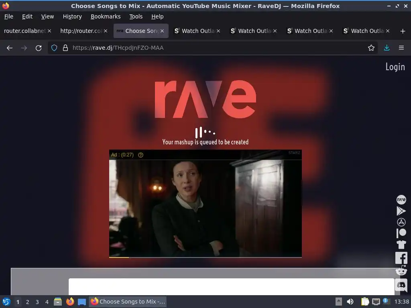Screen dimensions: 411x308
Task: Open the Help menu
Action: pyautogui.click(x=157, y=16)
